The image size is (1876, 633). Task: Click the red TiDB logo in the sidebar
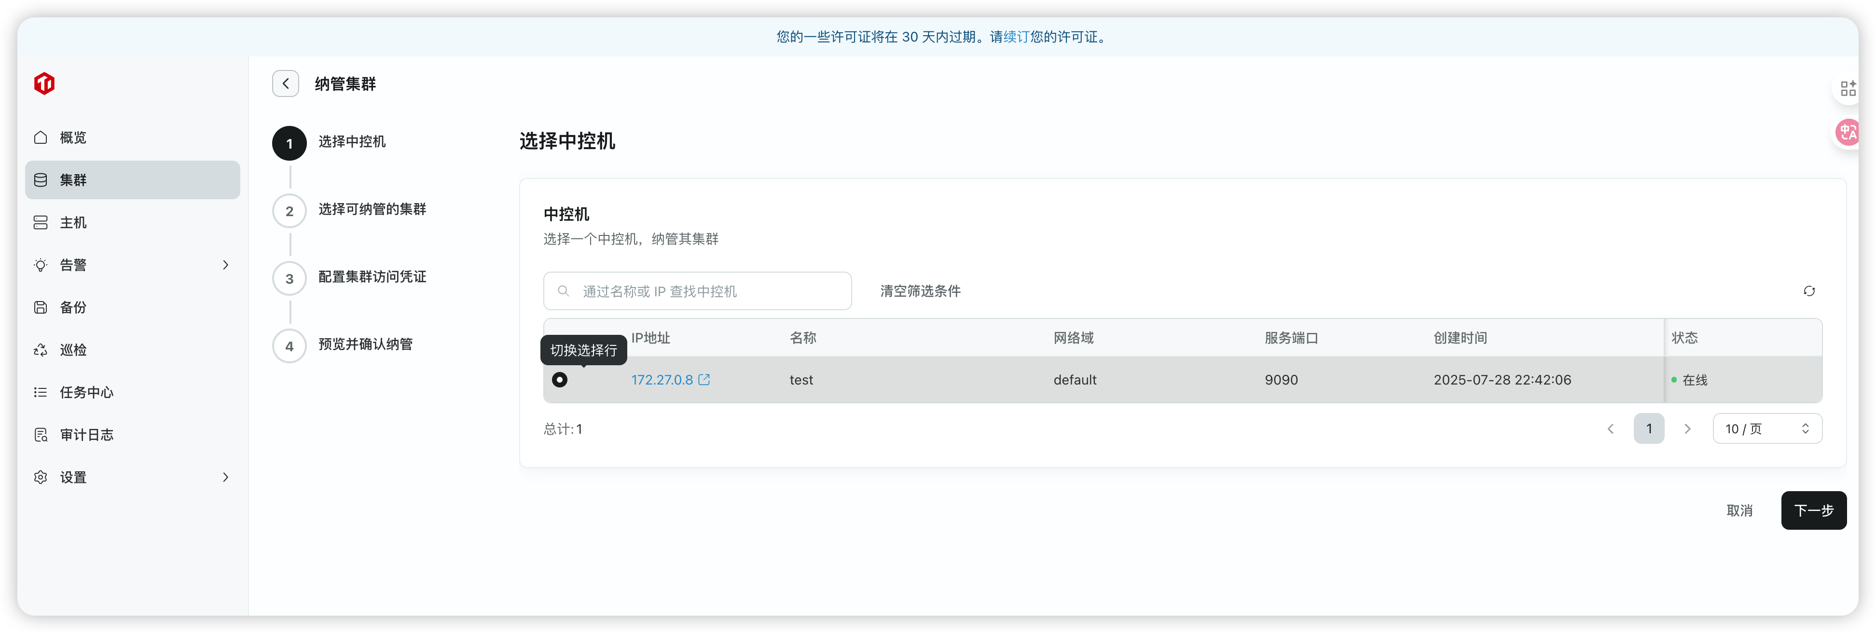44,84
